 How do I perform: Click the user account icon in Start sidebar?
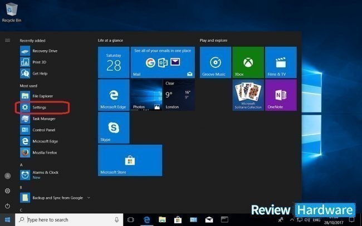coord(8,176)
